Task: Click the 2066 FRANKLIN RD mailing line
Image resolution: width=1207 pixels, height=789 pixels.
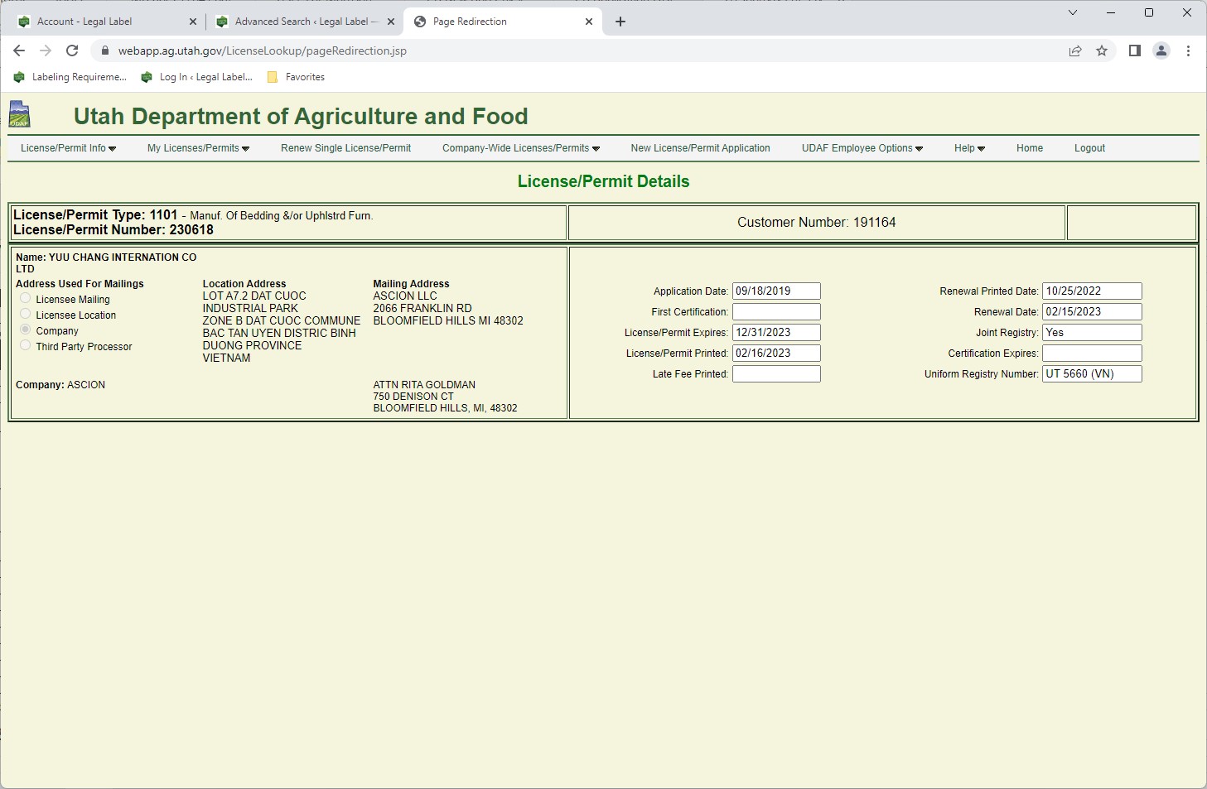Action: click(422, 308)
